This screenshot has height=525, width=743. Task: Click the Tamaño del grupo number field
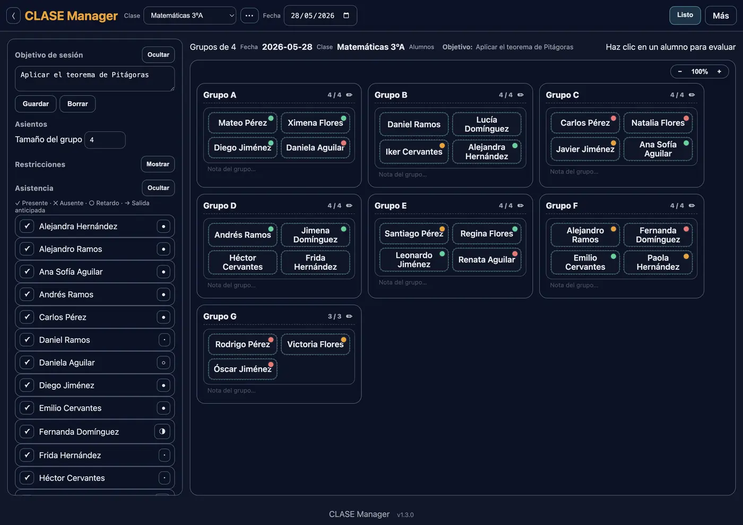(x=105, y=140)
